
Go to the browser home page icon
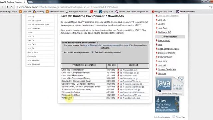(x=12, y=7)
